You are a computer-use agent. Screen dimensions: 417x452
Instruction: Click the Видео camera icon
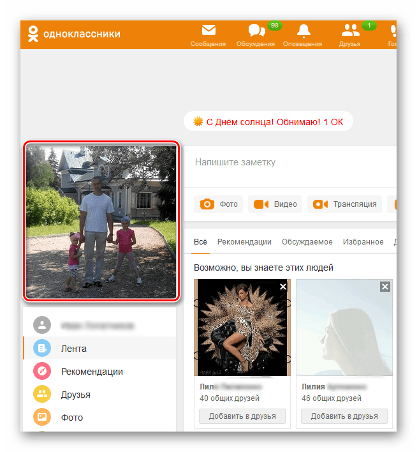pos(261,204)
